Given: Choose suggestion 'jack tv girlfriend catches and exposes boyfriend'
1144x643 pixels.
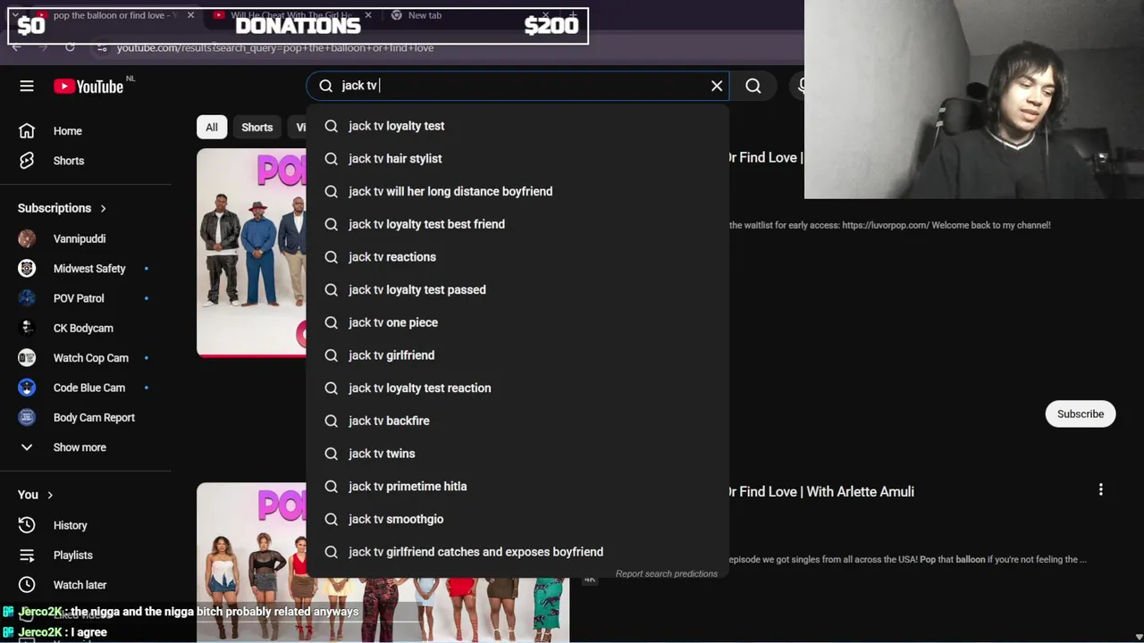Looking at the screenshot, I should pyautogui.click(x=517, y=552).
